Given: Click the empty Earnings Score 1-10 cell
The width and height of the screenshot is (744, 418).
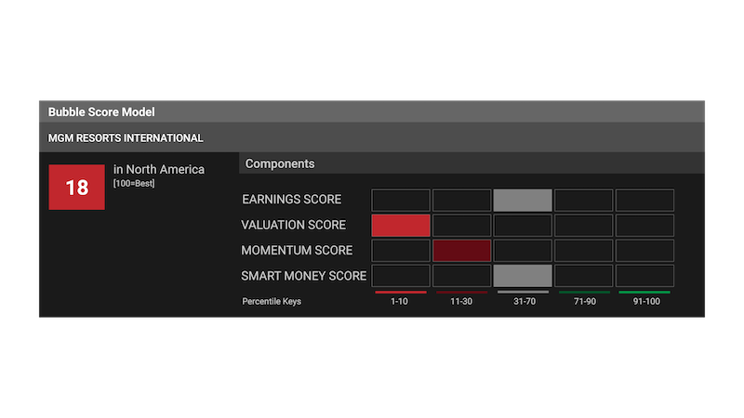Looking at the screenshot, I should point(401,200).
